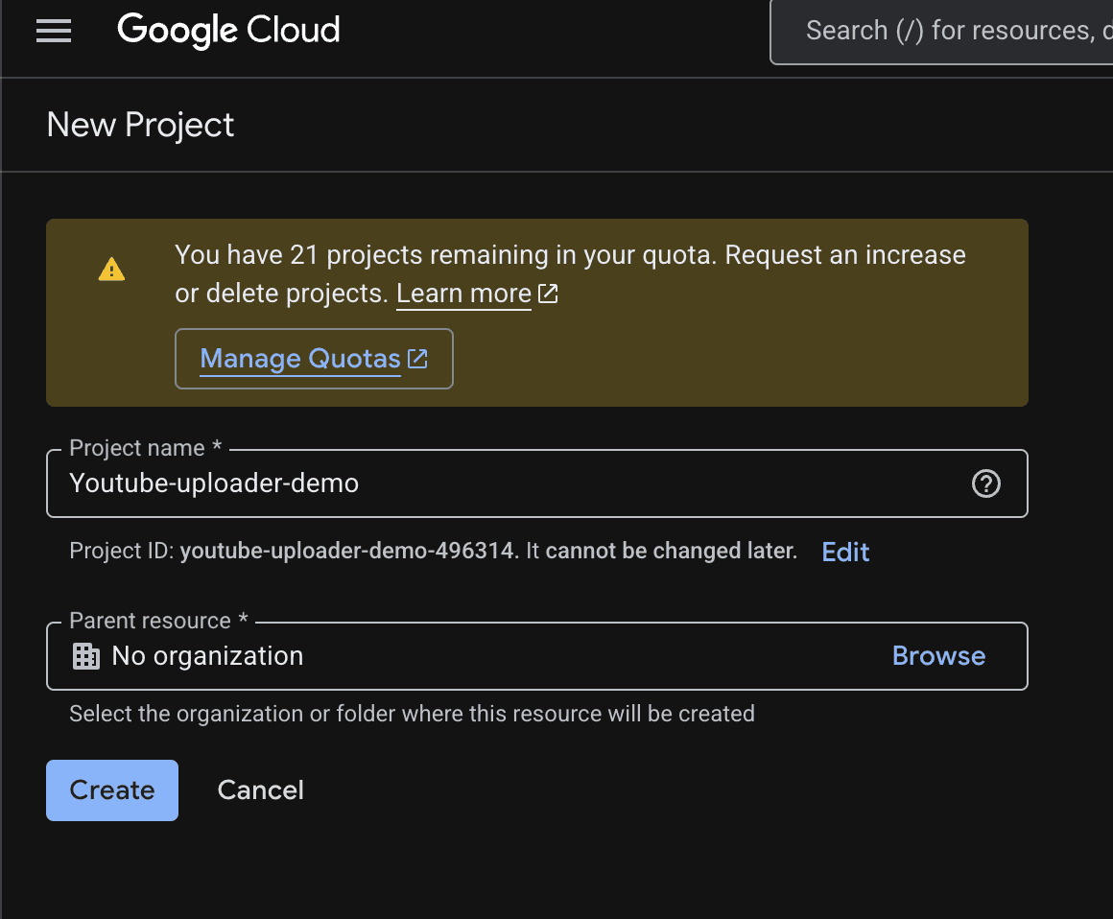Open the Project name help icon
The width and height of the screenshot is (1113, 919).
[x=986, y=483]
